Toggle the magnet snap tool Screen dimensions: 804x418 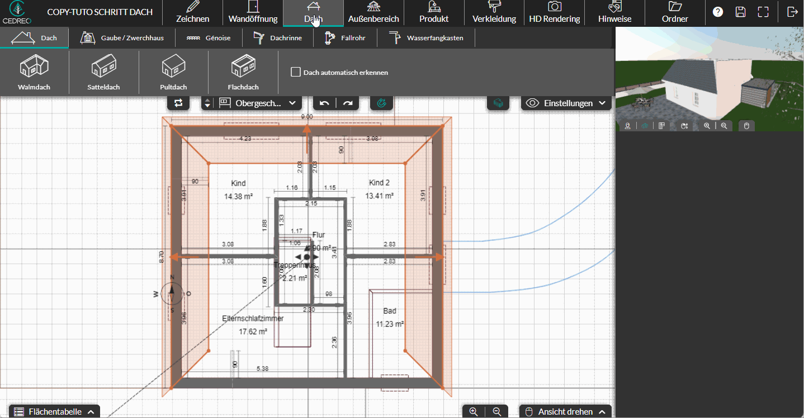[x=382, y=103]
